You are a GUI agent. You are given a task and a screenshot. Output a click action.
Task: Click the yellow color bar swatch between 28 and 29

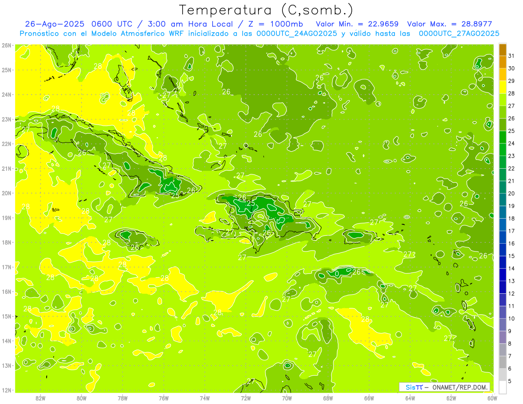(x=503, y=87)
